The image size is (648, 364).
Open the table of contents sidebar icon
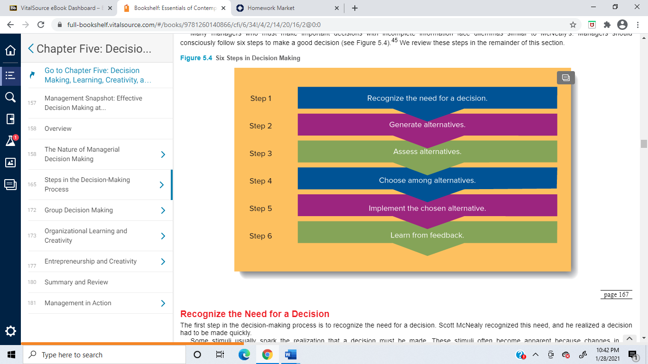[x=10, y=75]
